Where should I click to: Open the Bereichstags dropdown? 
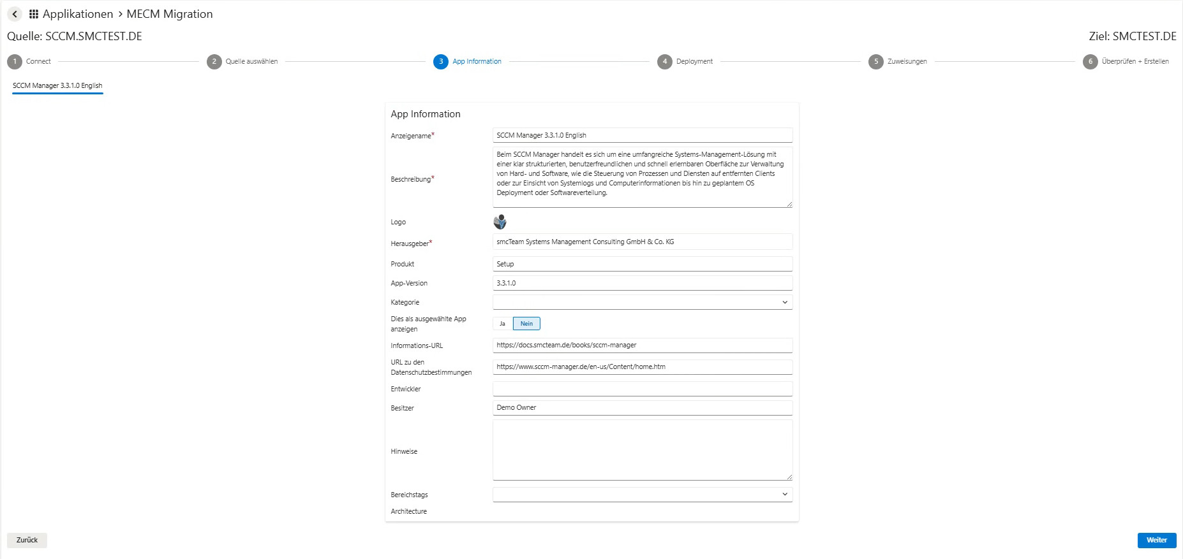[x=643, y=495]
